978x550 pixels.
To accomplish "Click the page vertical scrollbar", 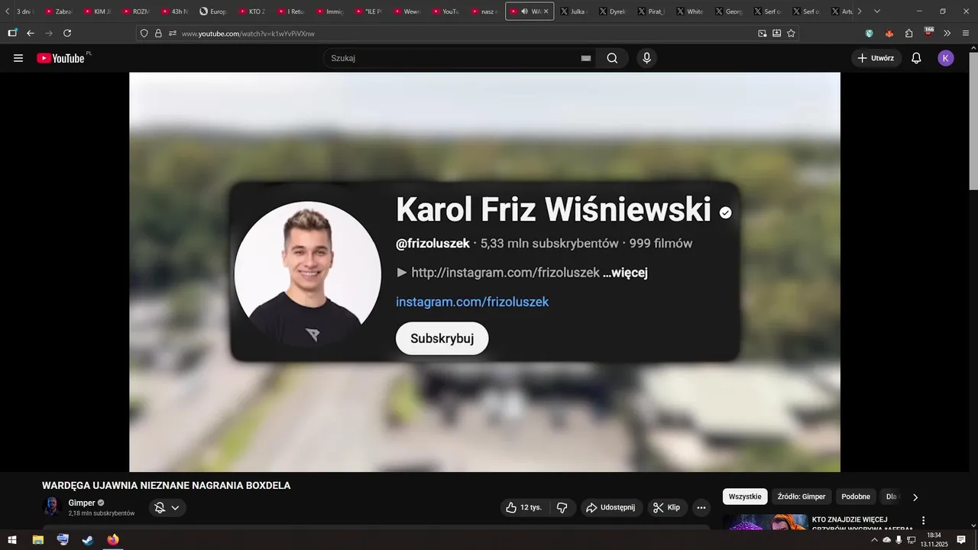I will click(973, 122).
